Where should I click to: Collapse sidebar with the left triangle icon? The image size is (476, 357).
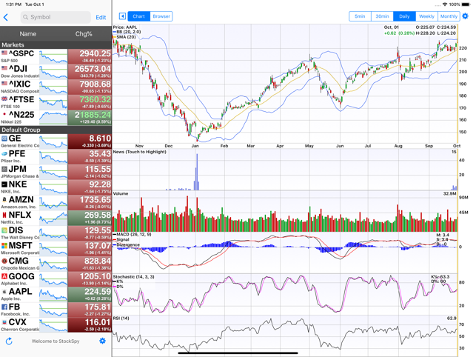pyautogui.click(x=122, y=16)
